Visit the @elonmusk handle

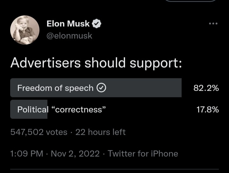tap(69, 36)
